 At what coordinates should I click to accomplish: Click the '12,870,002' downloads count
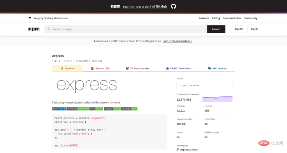[x=184, y=99]
